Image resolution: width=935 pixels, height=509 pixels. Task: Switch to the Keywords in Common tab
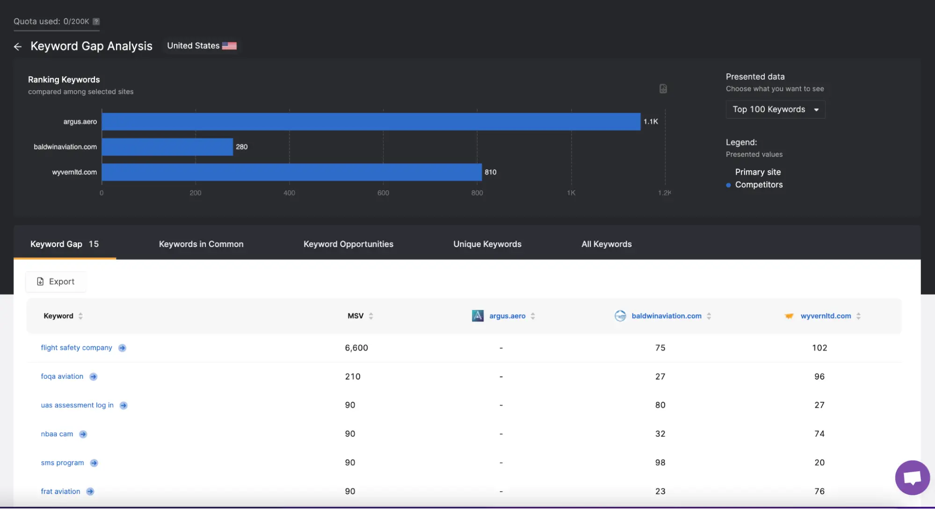(x=201, y=244)
